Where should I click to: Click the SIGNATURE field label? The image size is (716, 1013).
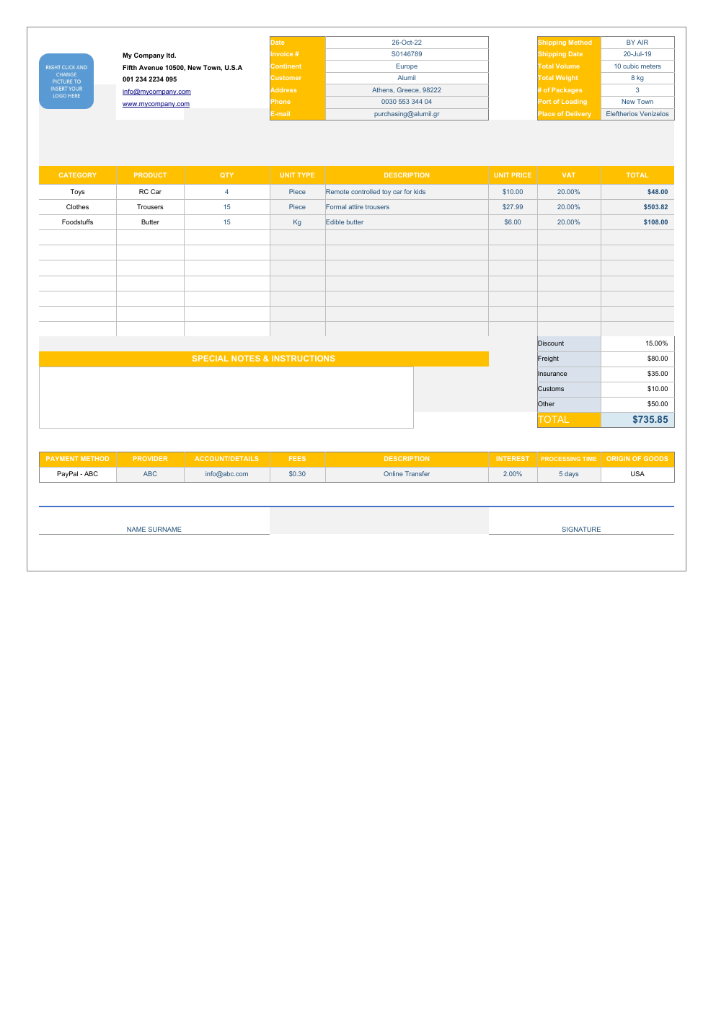[x=581, y=530]
